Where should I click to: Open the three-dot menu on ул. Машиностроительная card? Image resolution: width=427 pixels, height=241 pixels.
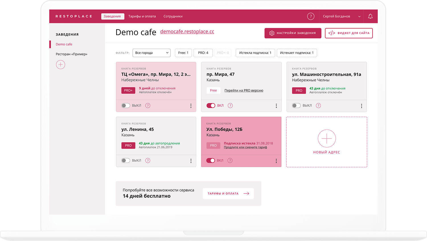(362, 106)
